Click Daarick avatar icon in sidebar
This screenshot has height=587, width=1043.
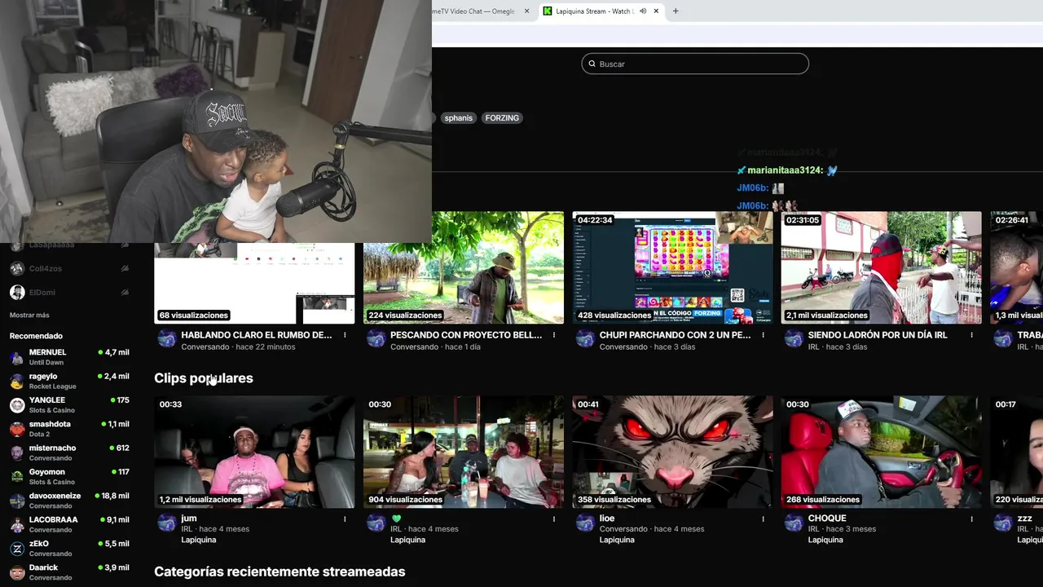[x=17, y=572]
